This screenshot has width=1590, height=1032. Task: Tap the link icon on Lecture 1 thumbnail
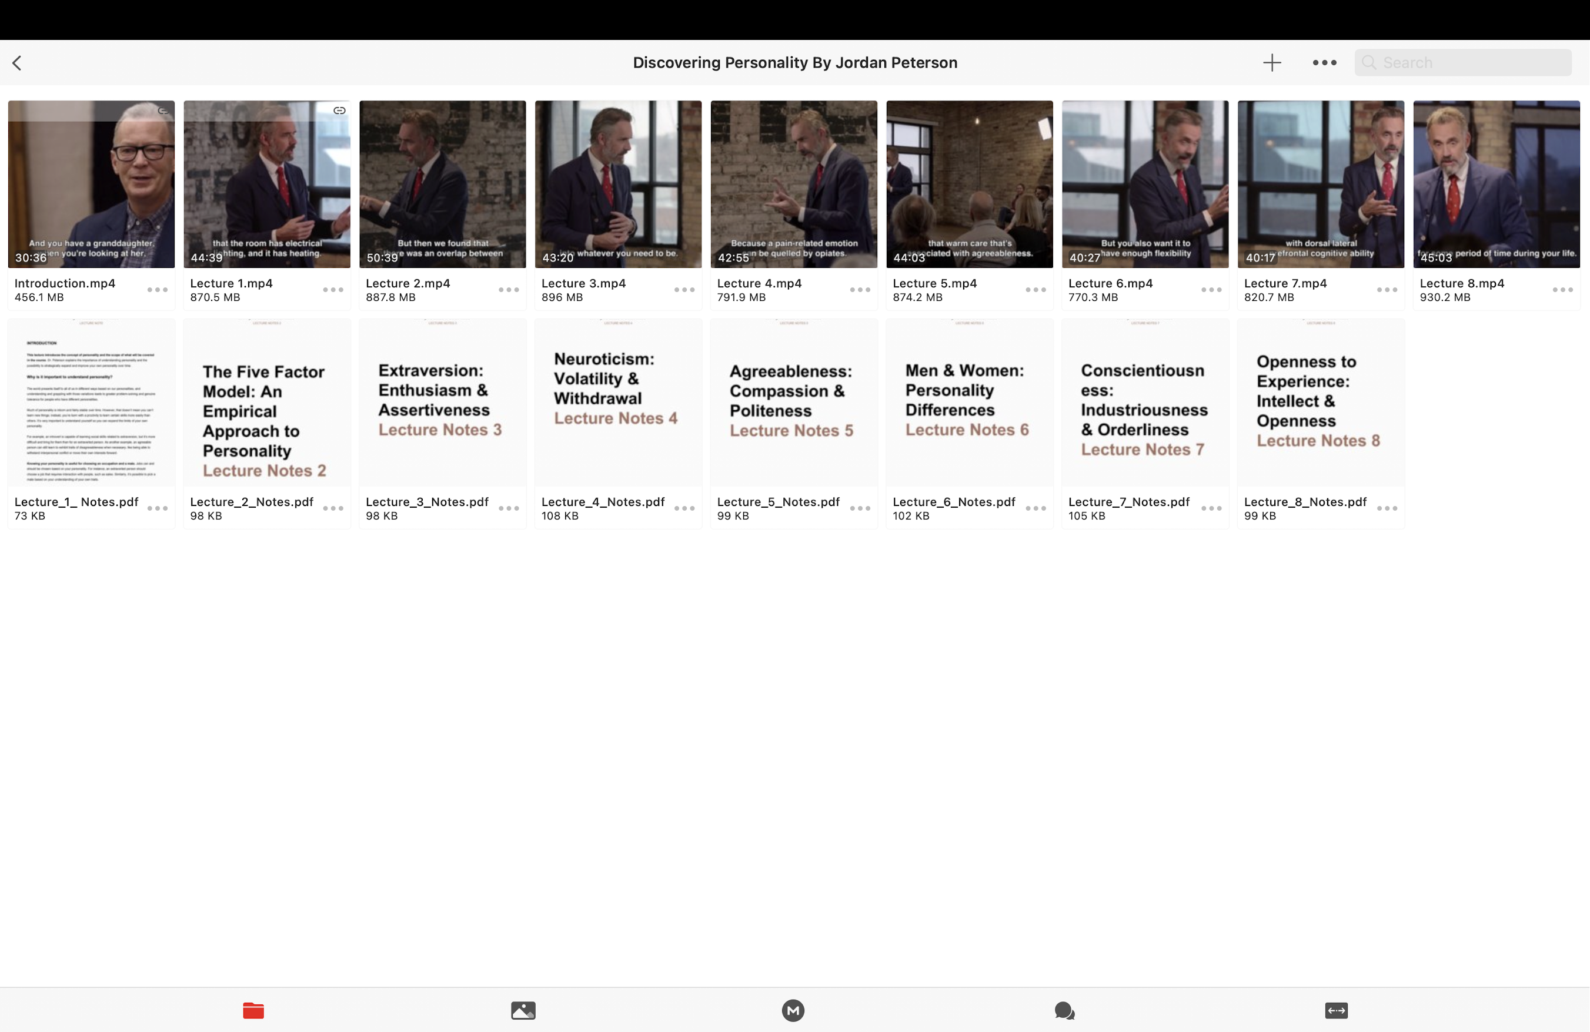click(x=339, y=111)
